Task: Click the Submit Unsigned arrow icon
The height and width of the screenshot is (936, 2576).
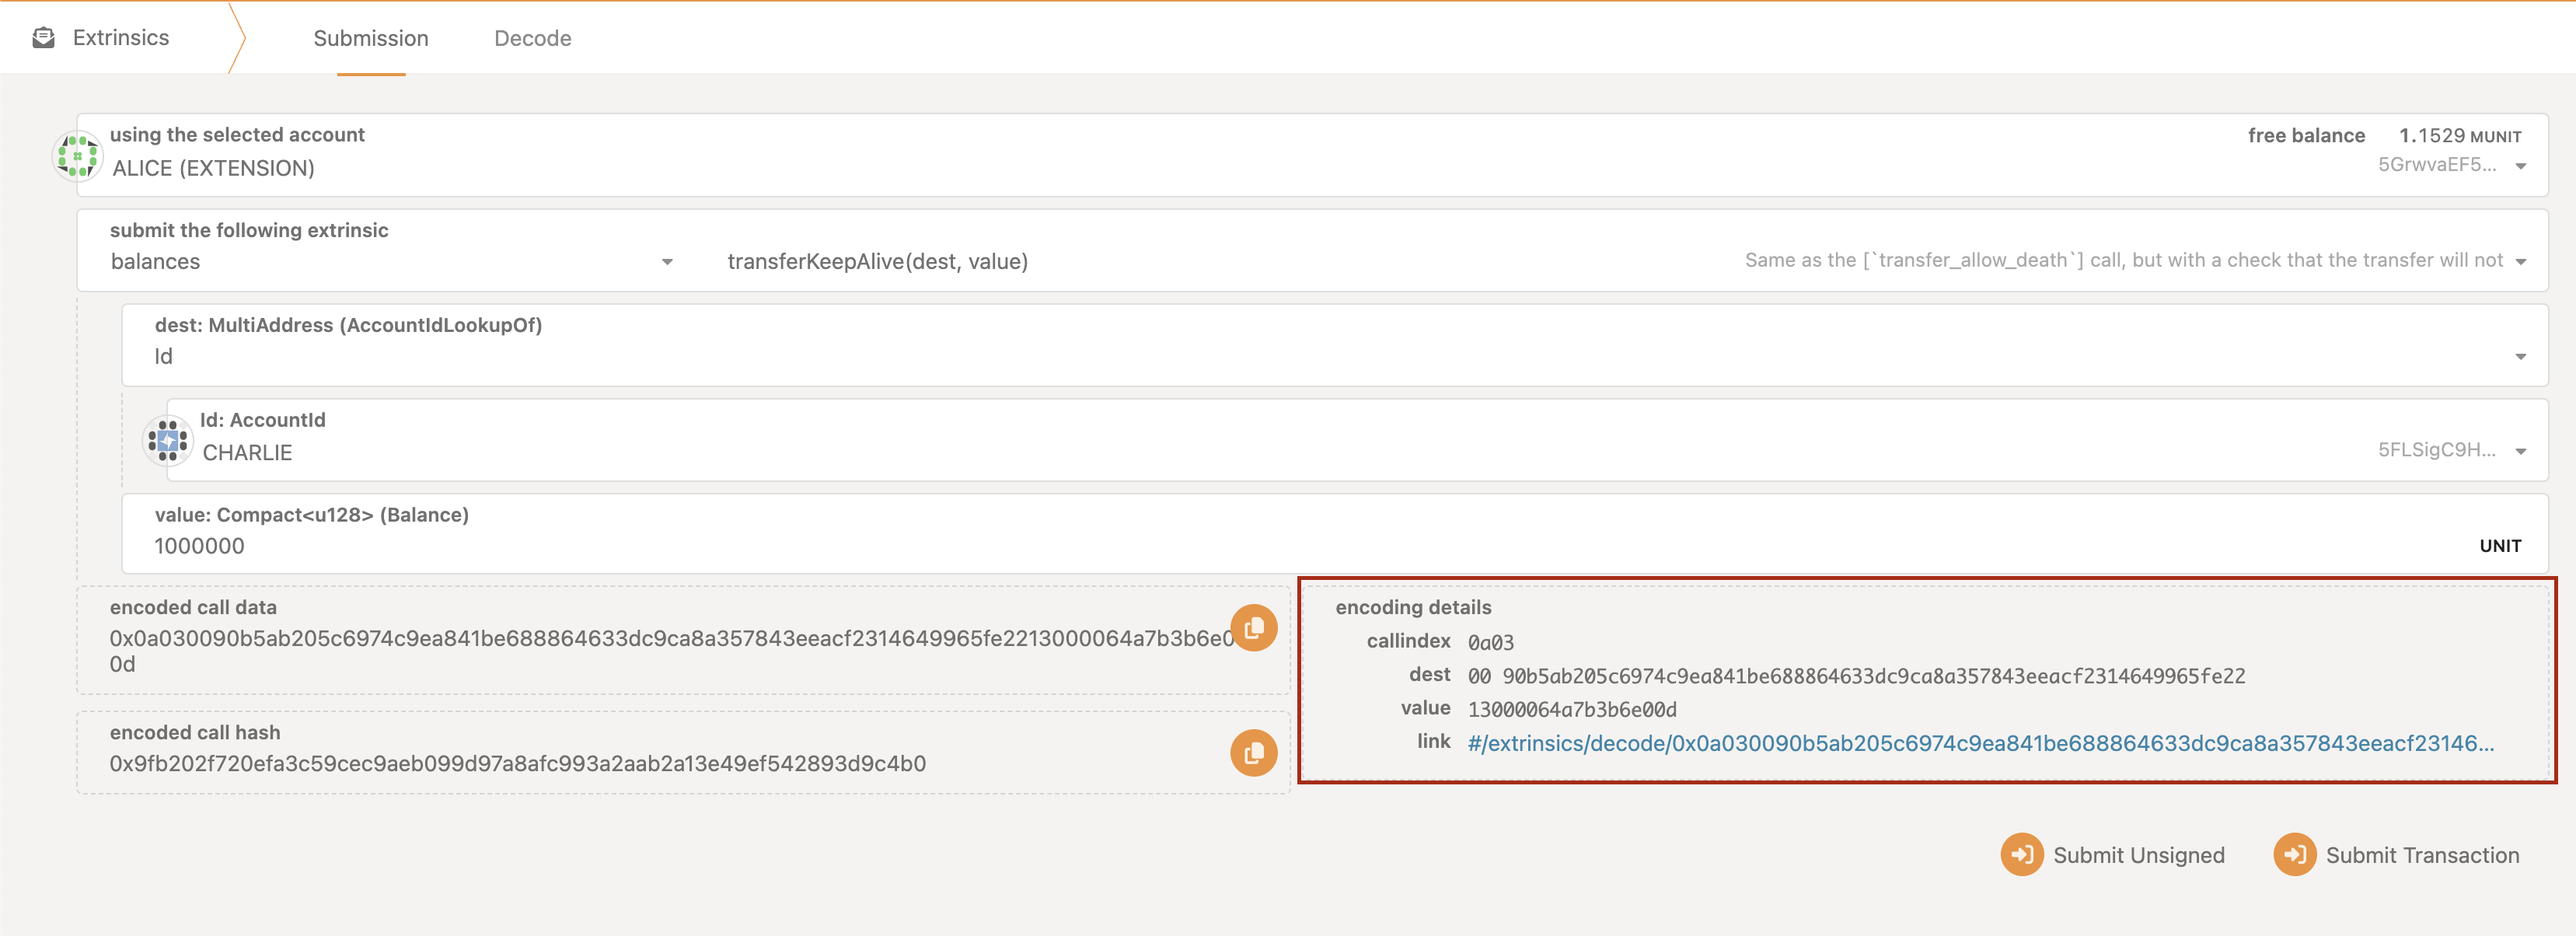Action: (2022, 855)
